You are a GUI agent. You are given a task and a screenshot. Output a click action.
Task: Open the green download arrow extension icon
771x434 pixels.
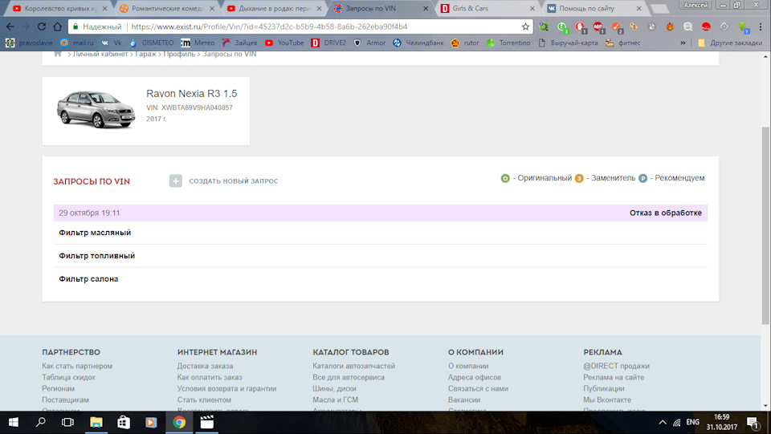[742, 26]
